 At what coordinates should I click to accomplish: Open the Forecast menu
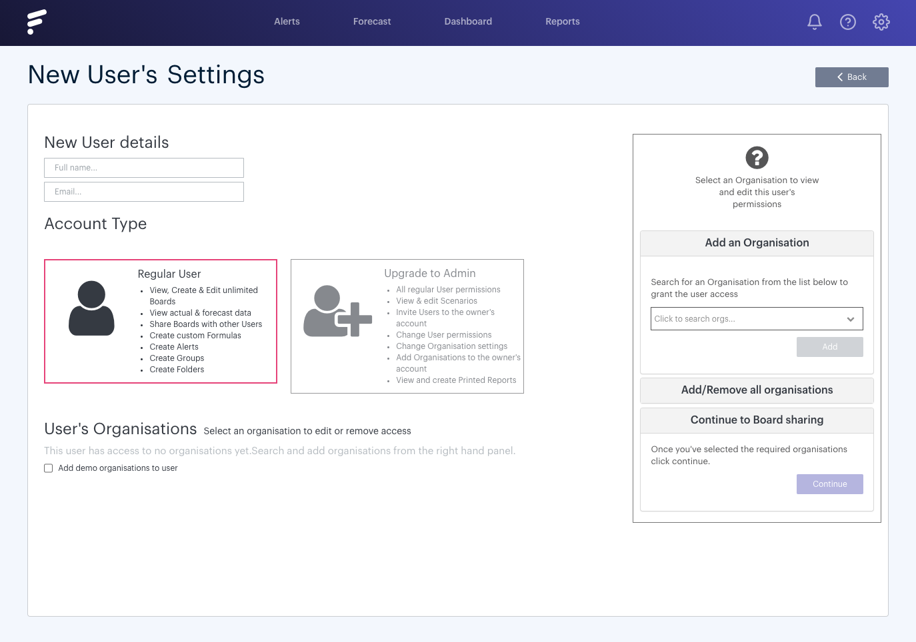372,21
